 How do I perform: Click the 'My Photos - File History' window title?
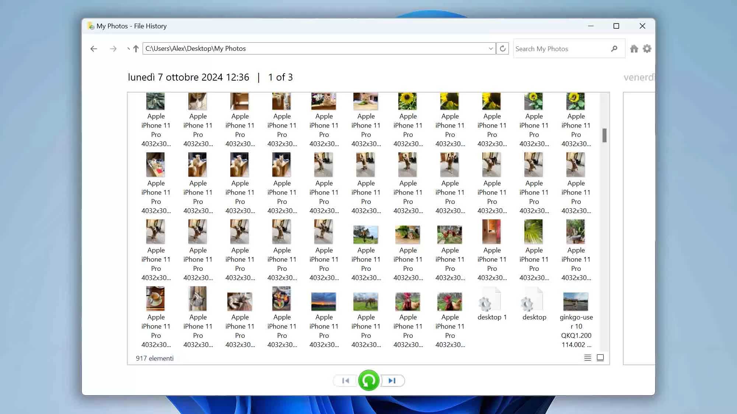[132, 26]
